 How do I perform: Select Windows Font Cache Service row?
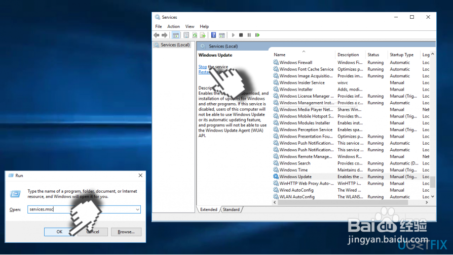click(351, 69)
